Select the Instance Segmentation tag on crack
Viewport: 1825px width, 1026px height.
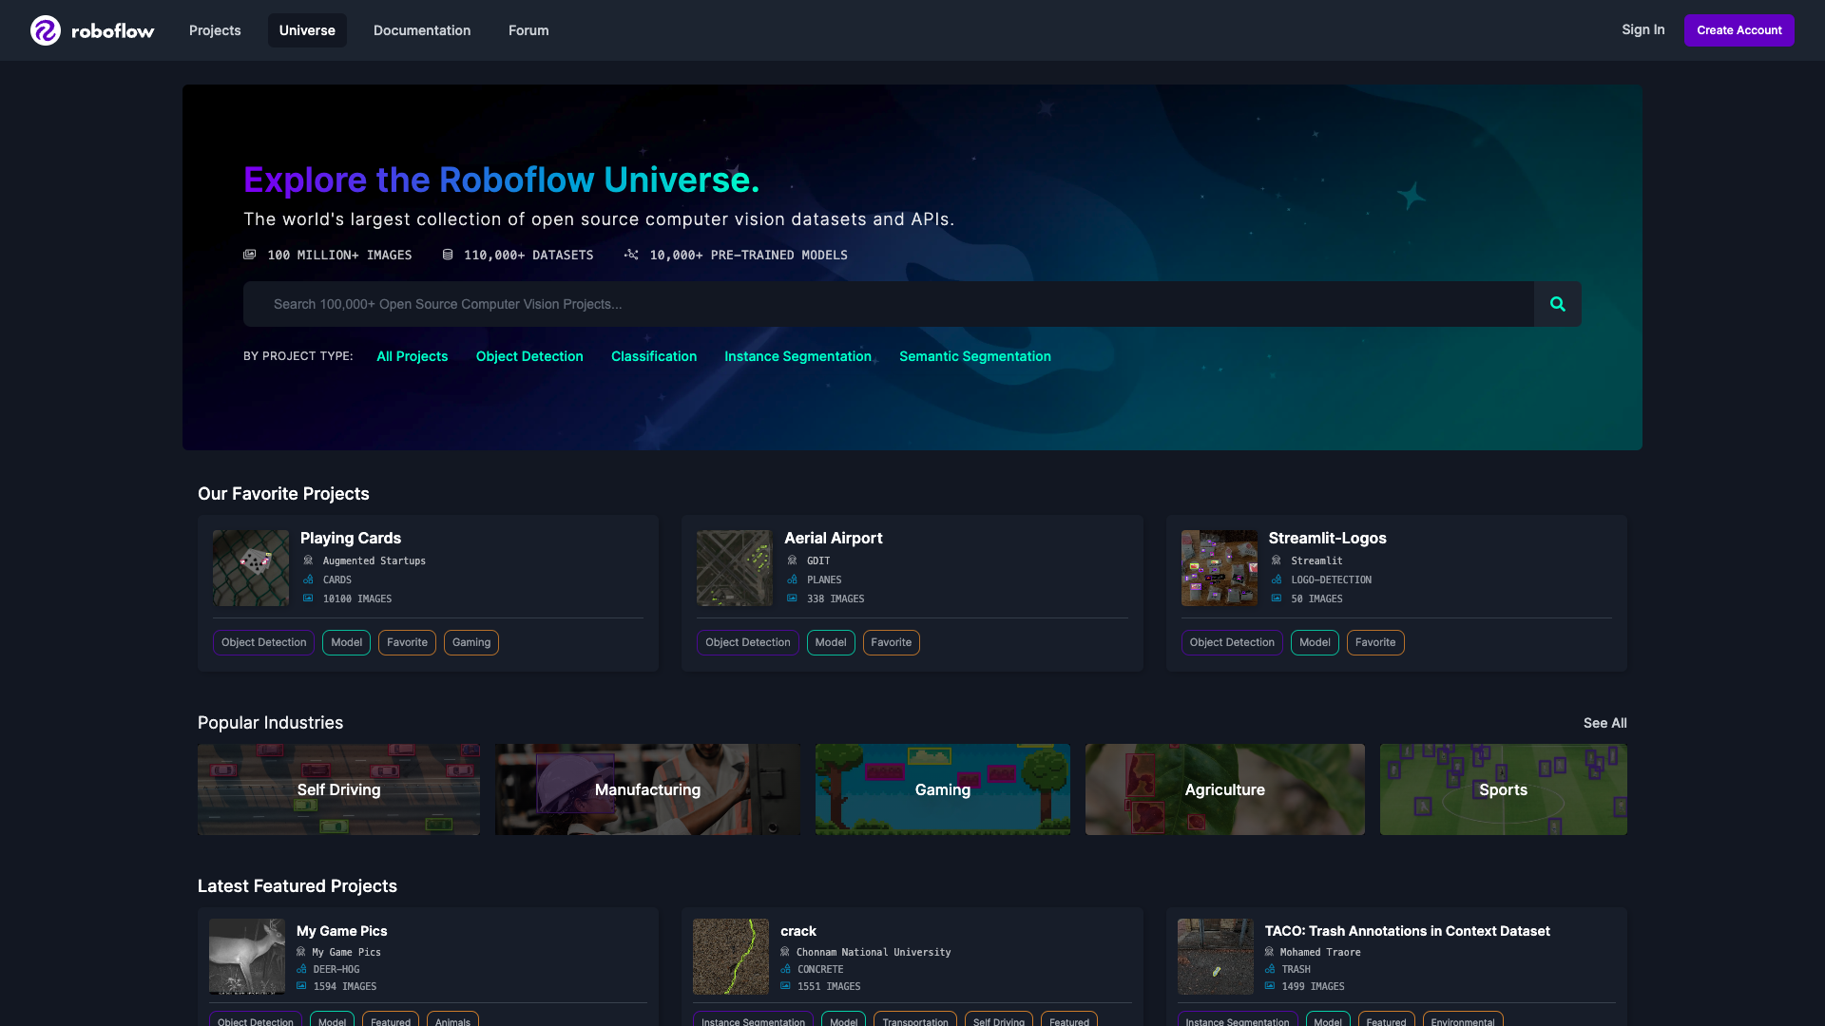tap(752, 1021)
